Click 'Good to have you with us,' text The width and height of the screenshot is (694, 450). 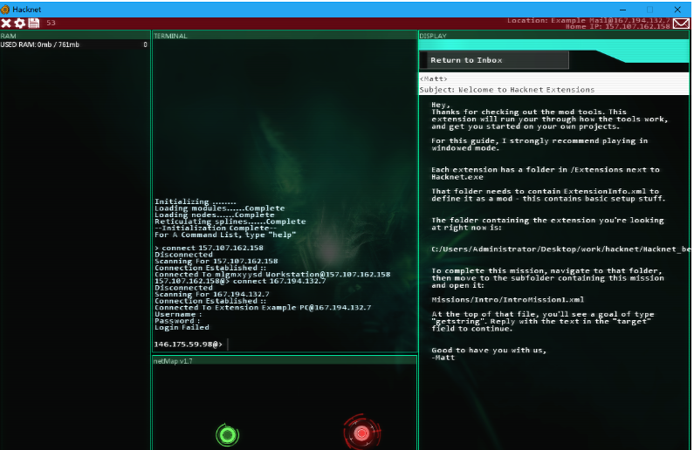tap(489, 350)
